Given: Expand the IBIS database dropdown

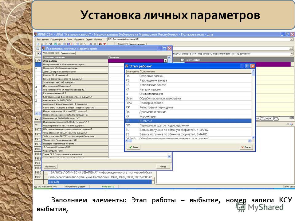Looking at the screenshot, I should click(292, 39).
